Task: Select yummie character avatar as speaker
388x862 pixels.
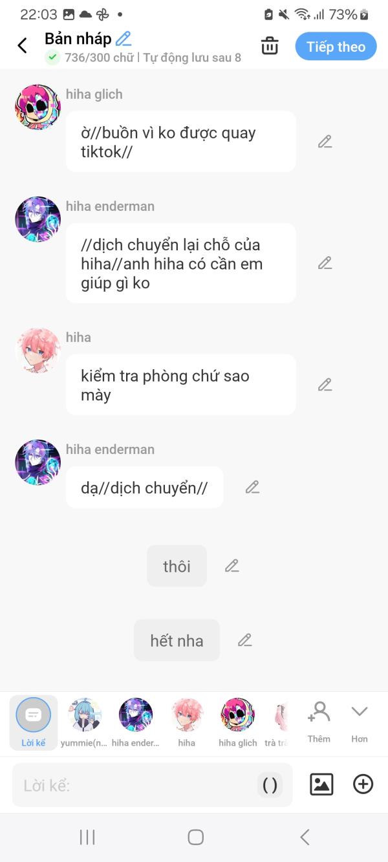Action: pos(85,722)
